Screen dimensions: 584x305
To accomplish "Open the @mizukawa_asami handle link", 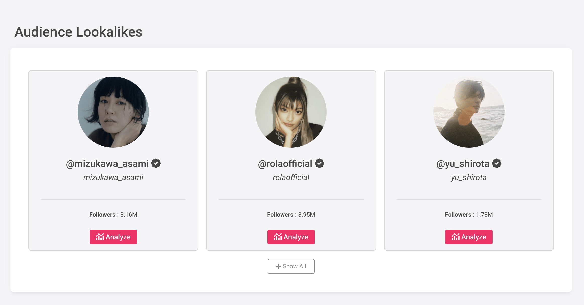I will tap(107, 164).
